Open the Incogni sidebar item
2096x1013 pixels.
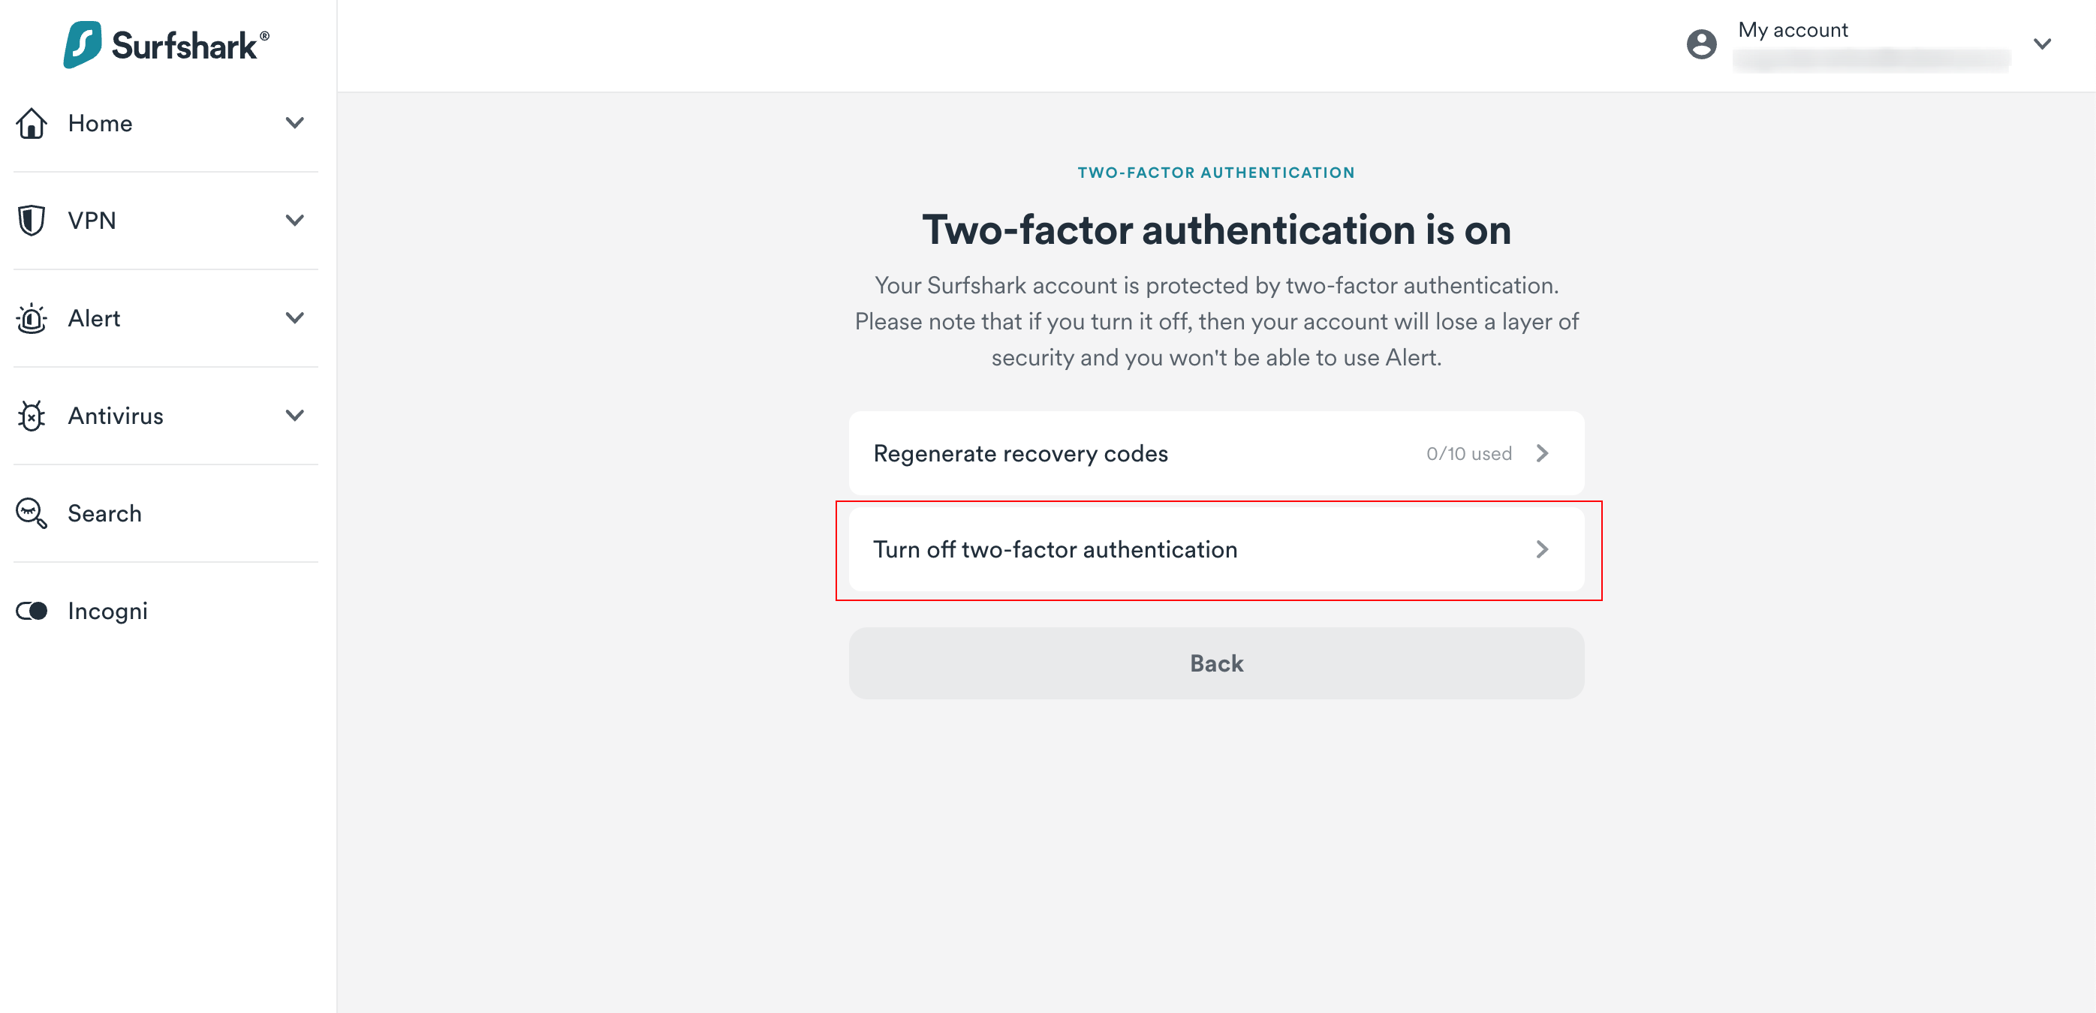click(108, 612)
